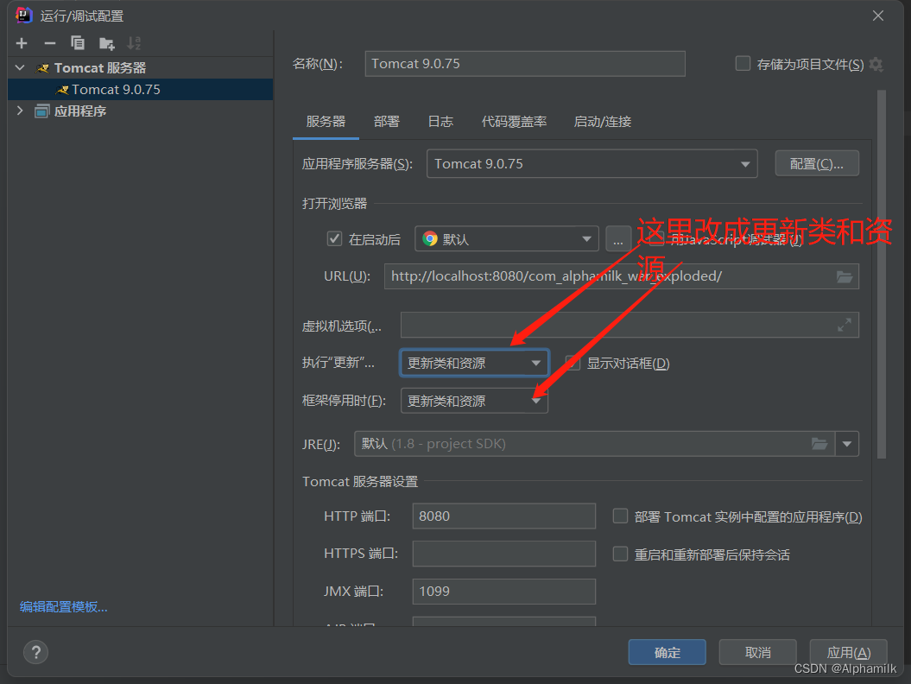Open the on update action dropdown
Screen dimensions: 911x684
coord(474,364)
